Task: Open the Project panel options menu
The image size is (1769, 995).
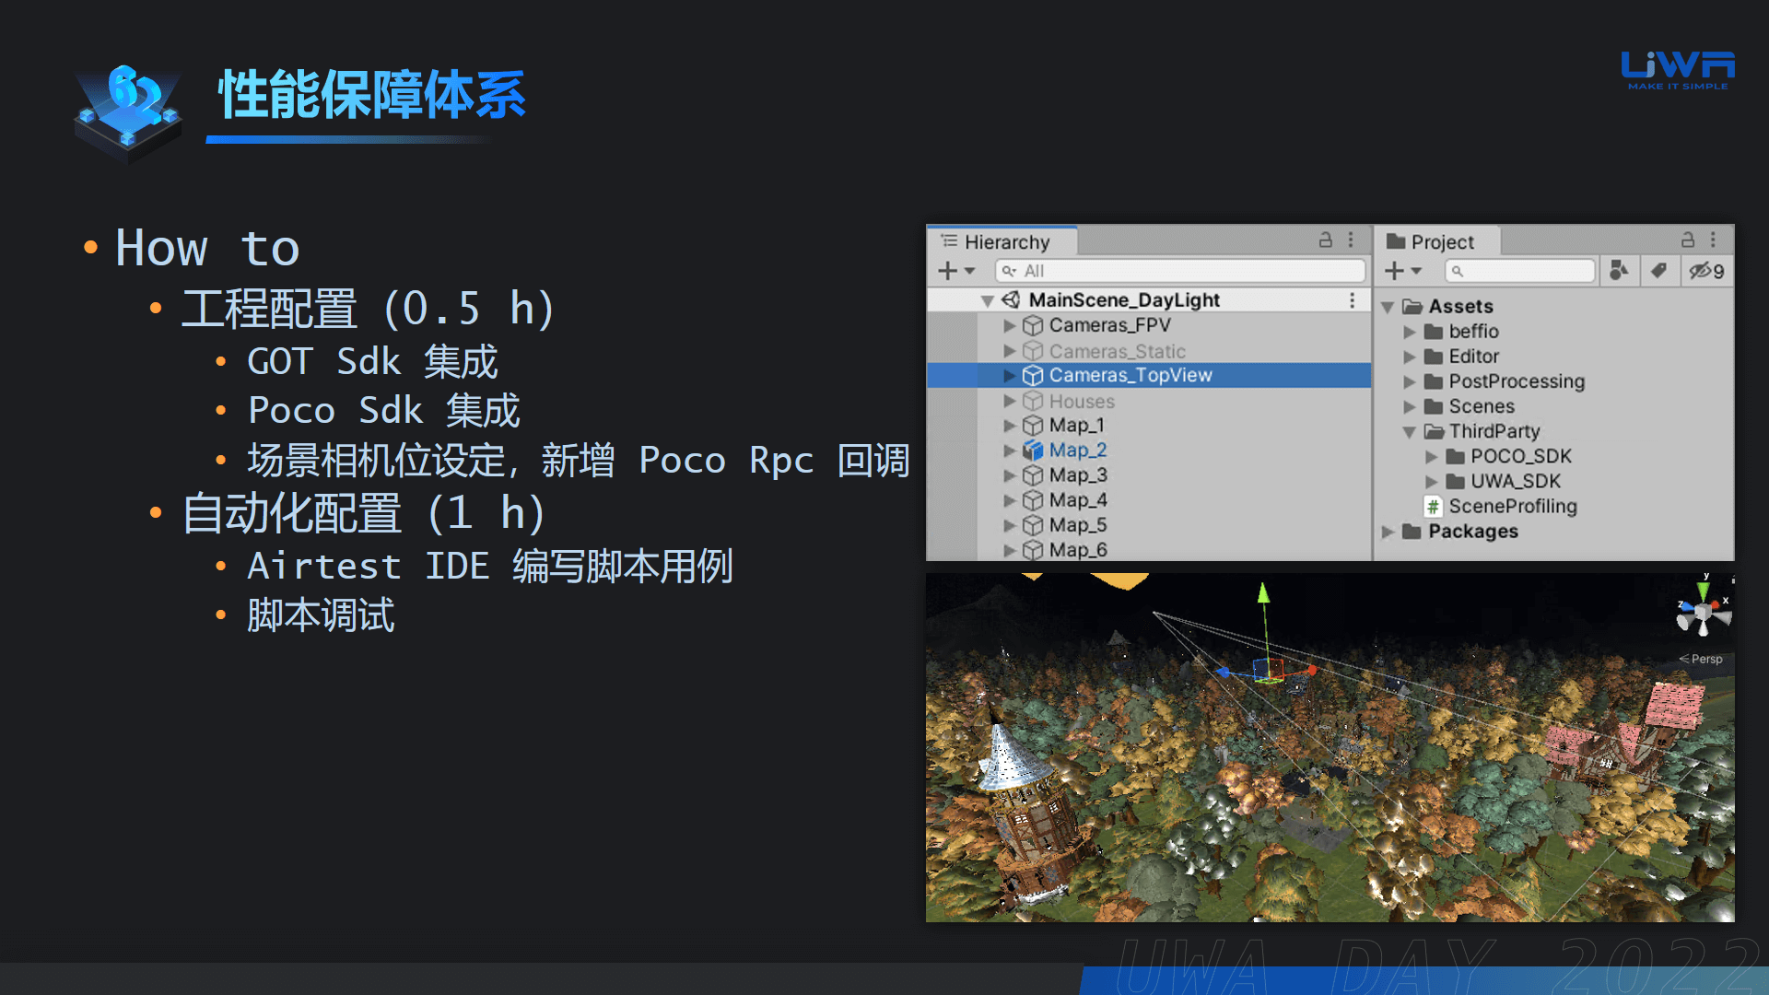Action: click(1713, 240)
